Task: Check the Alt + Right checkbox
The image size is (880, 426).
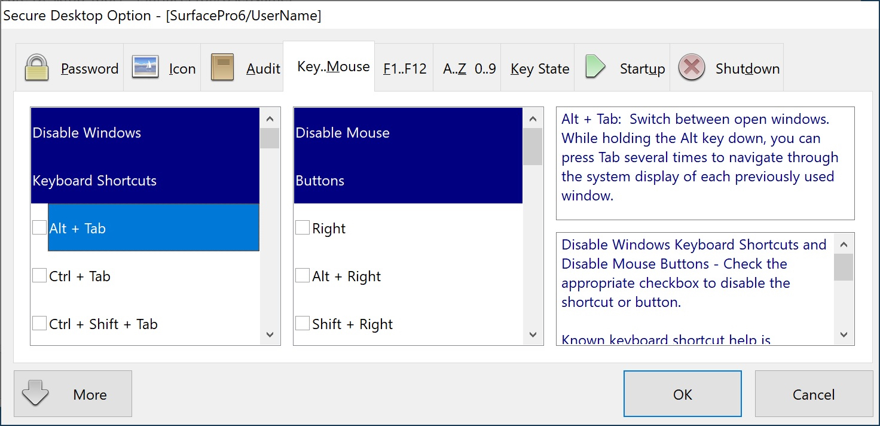Action: (x=302, y=275)
